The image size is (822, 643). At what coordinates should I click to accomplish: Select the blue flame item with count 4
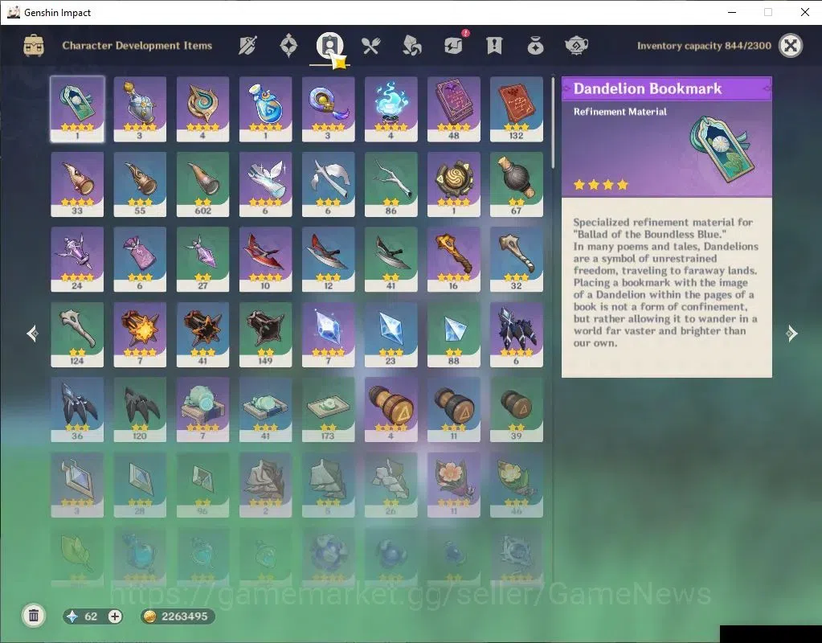[391, 109]
